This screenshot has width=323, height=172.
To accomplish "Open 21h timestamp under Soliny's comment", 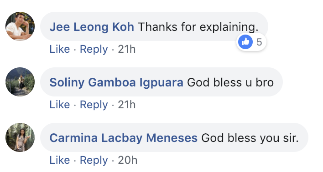I will tap(126, 105).
